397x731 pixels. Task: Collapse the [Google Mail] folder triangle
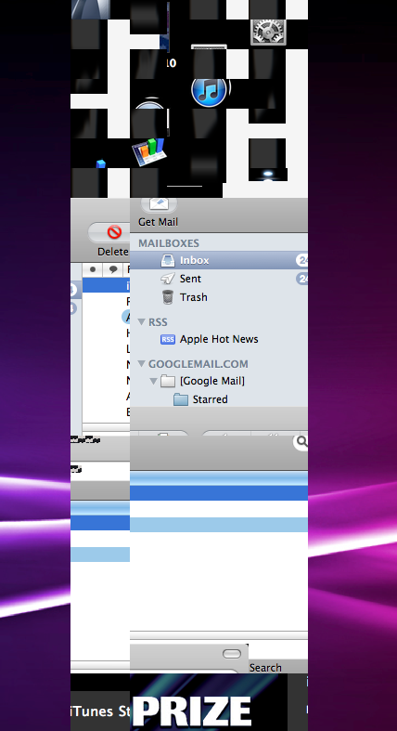click(x=154, y=382)
